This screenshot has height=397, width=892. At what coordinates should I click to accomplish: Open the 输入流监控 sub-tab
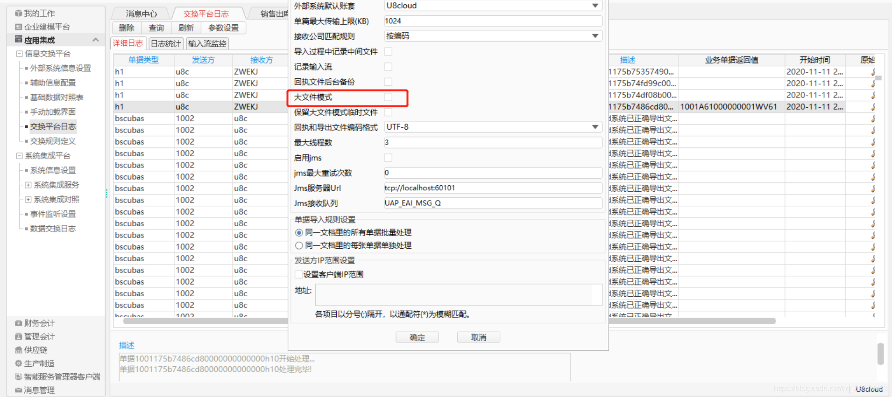click(207, 43)
